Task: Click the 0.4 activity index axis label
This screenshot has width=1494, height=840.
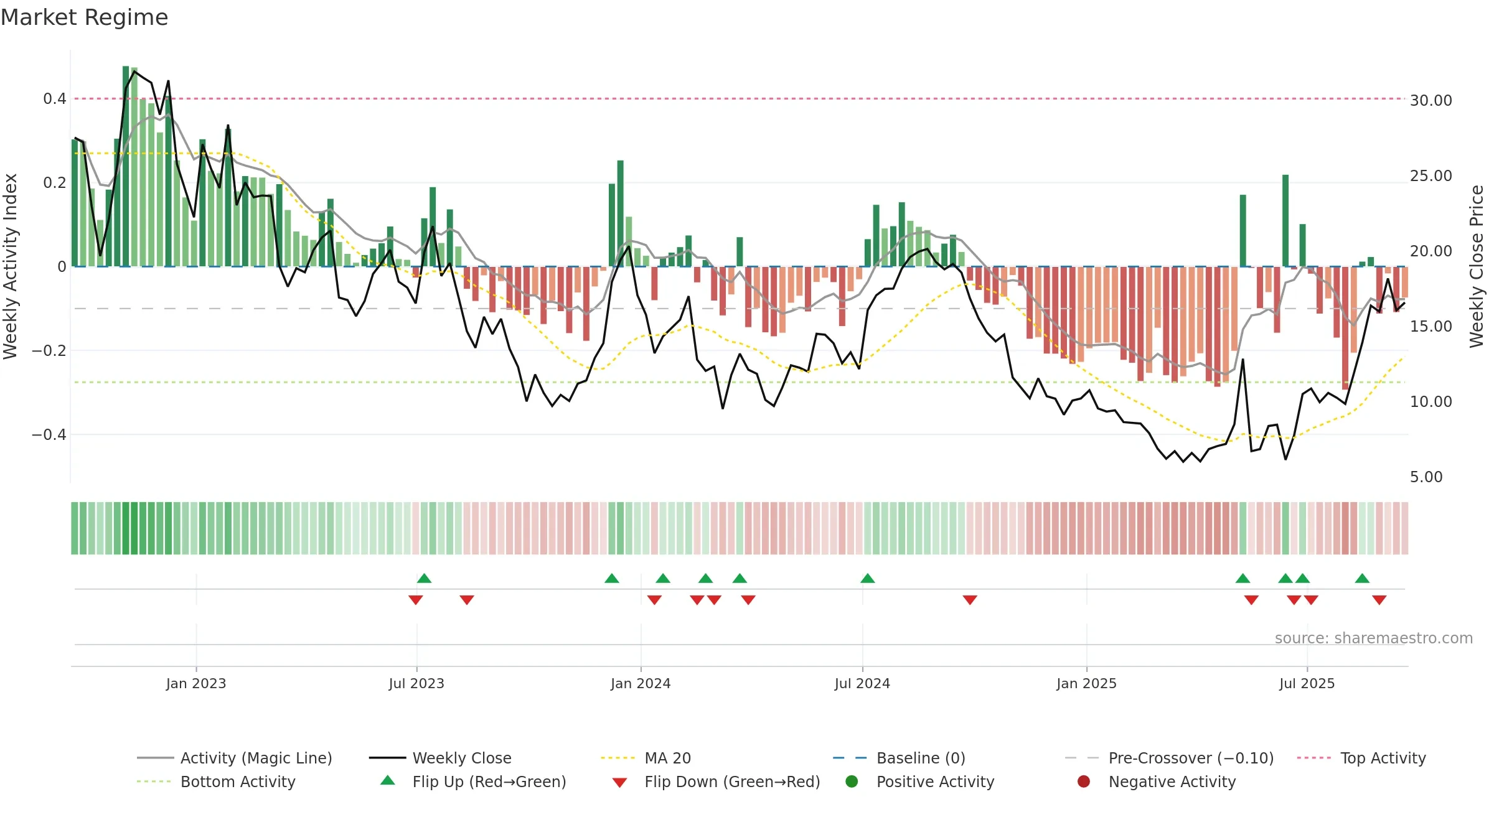Action: coord(55,98)
